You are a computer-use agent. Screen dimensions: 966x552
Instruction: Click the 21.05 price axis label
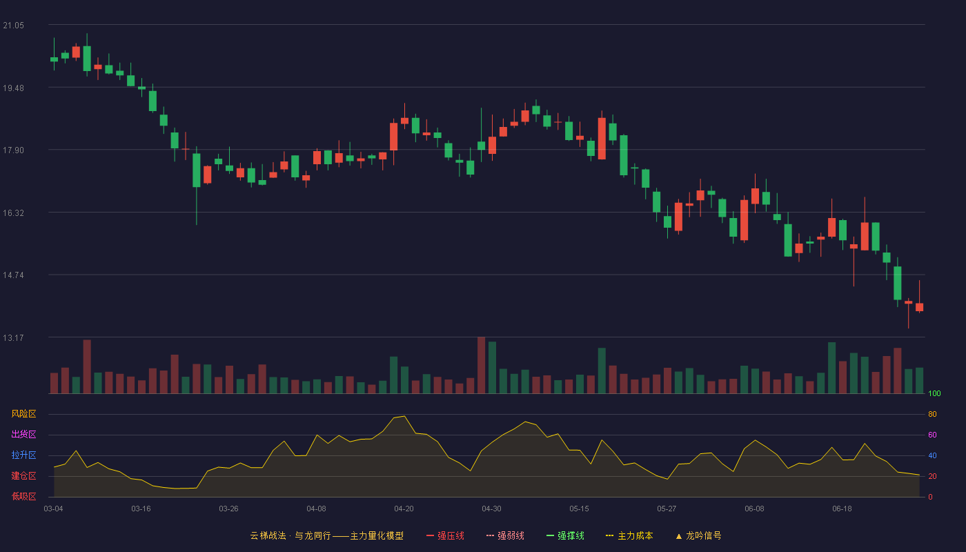point(13,26)
